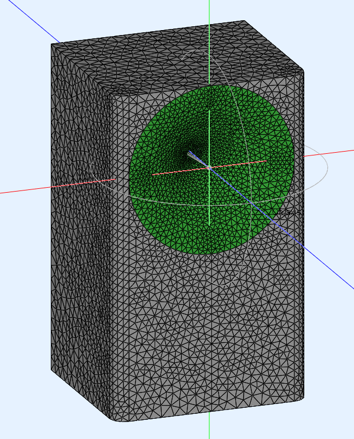Image resolution: width=354 pixels, height=439 pixels.
Task: Select the rounded top-right corner of box
Action: pos(300,71)
